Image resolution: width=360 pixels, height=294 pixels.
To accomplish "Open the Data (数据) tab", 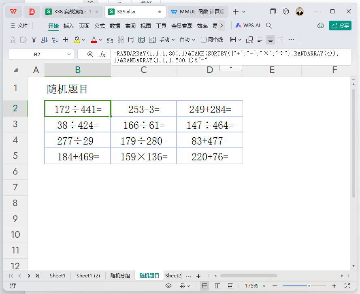I will 115,26.
